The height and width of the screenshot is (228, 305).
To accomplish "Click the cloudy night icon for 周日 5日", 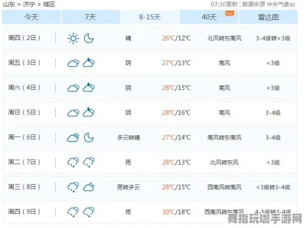I will (x=89, y=112).
